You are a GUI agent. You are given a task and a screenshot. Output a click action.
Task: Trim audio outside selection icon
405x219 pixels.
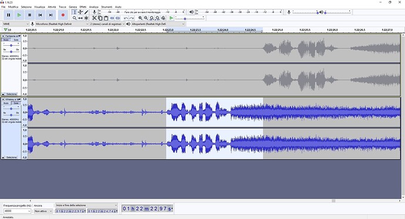tap(112, 18)
